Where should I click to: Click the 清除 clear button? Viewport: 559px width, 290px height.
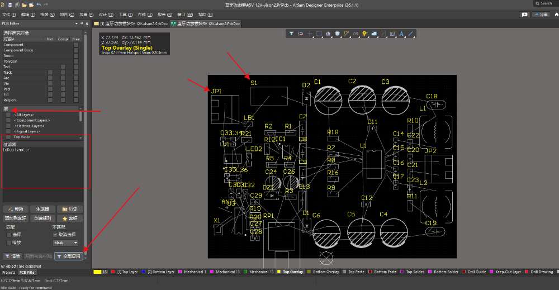pos(12,256)
